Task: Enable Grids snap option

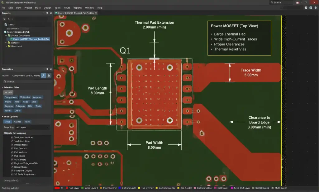Action: point(7,122)
